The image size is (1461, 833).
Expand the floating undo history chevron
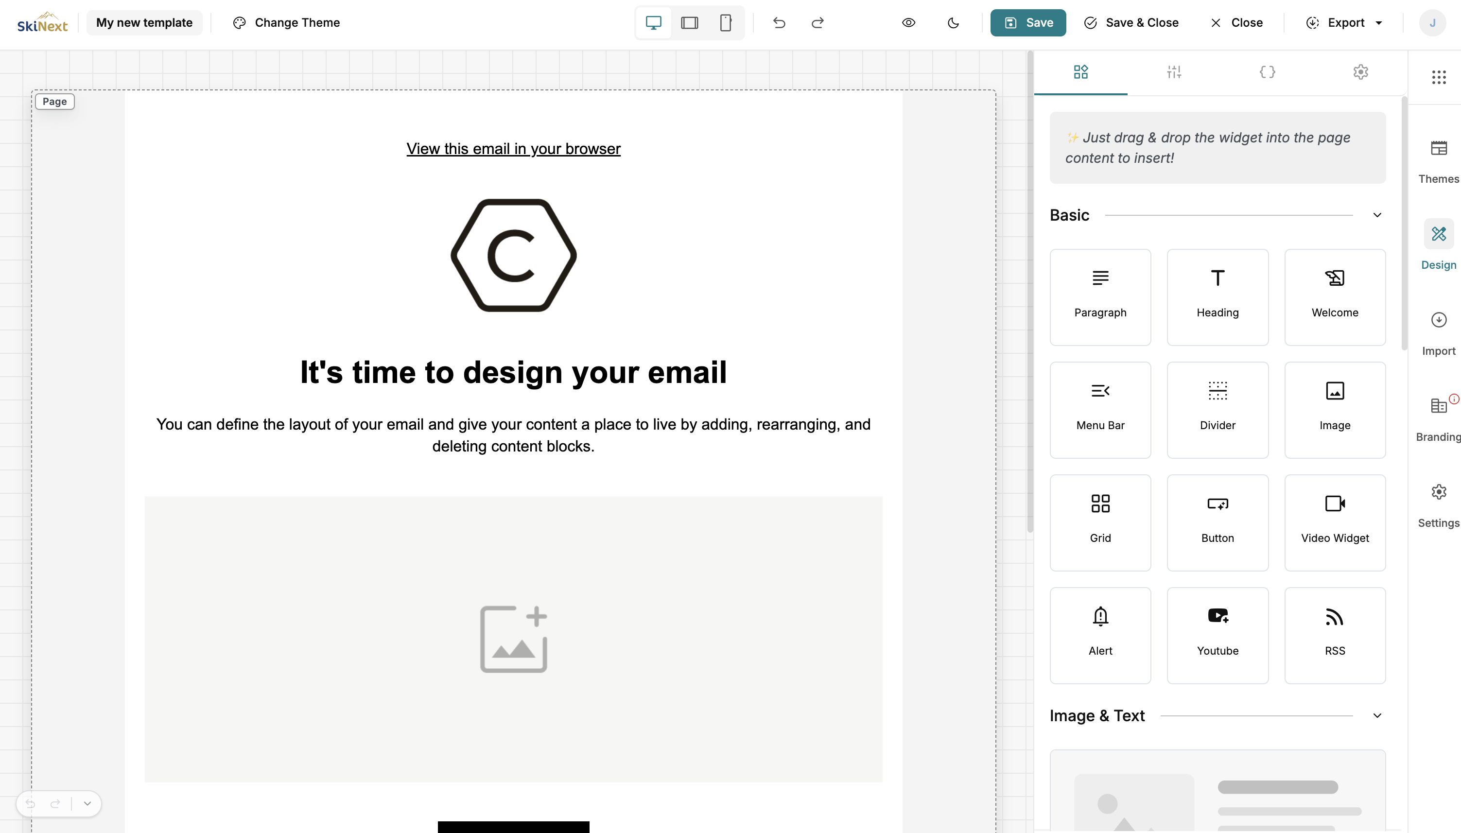tap(87, 804)
